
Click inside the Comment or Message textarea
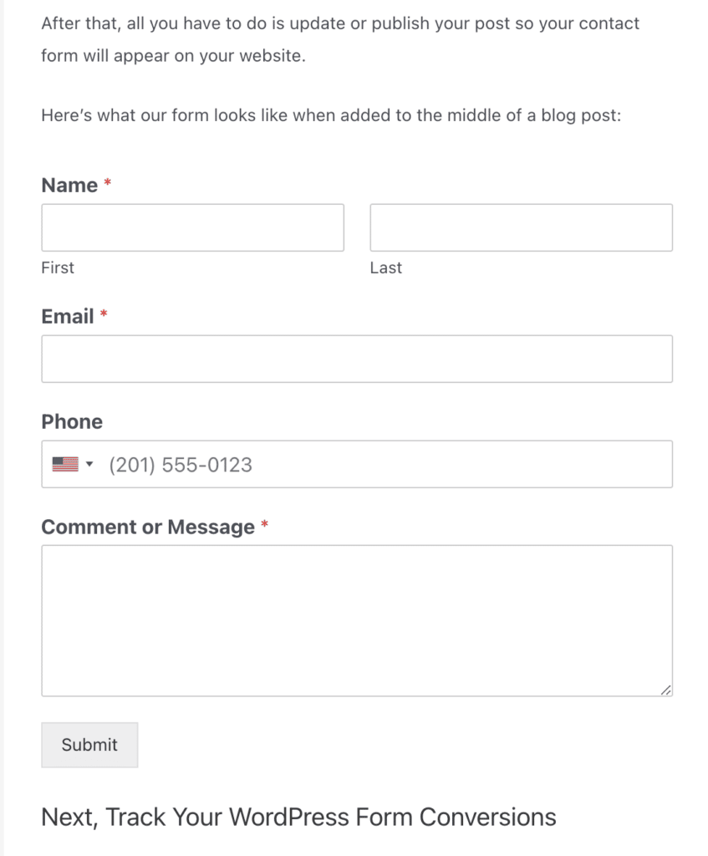(357, 619)
